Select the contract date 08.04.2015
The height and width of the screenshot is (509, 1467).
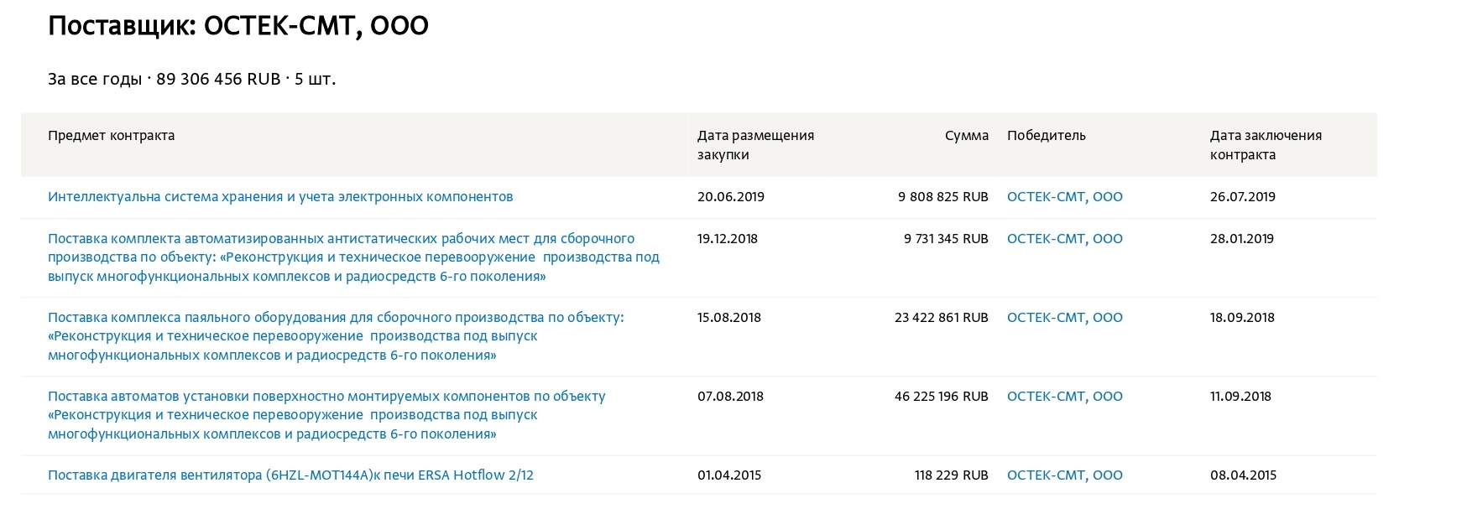[x=1243, y=475]
